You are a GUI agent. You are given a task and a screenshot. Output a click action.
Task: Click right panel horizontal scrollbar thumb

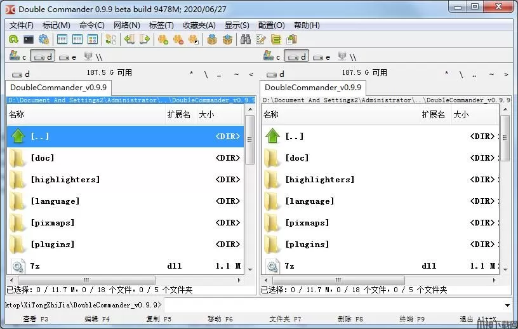point(338,280)
